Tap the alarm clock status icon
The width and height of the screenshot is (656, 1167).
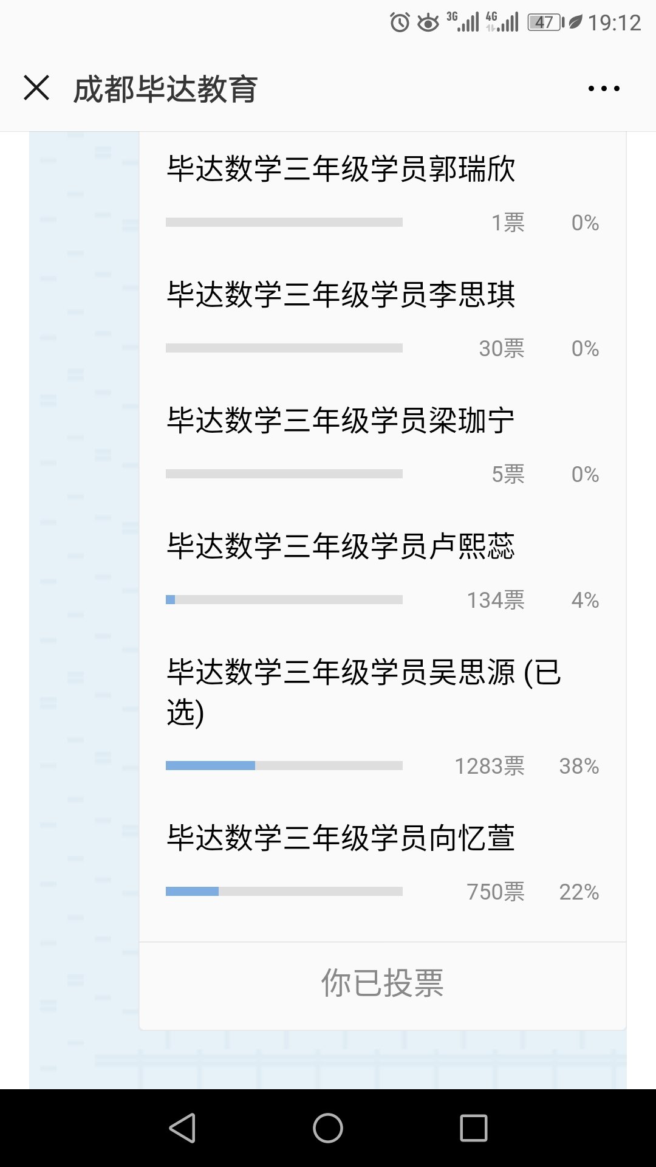click(x=400, y=23)
